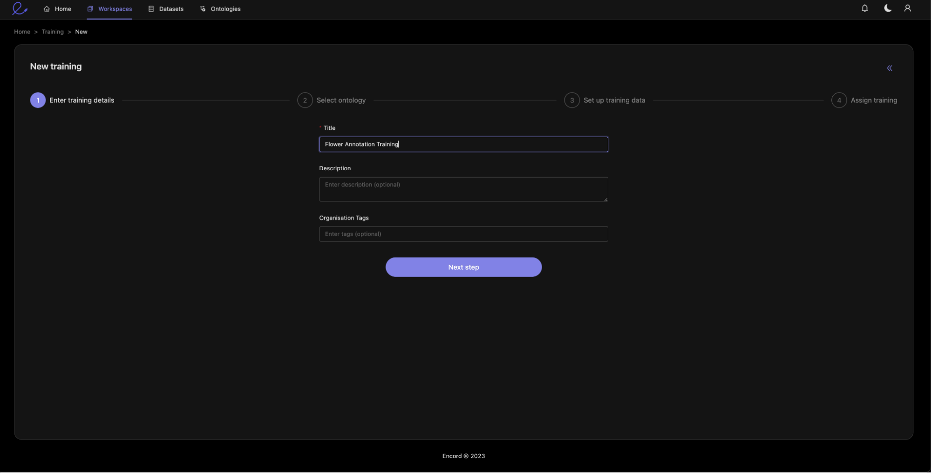Image resolution: width=931 pixels, height=473 pixels.
Task: Collapse panel with double chevron icon
Action: point(889,68)
